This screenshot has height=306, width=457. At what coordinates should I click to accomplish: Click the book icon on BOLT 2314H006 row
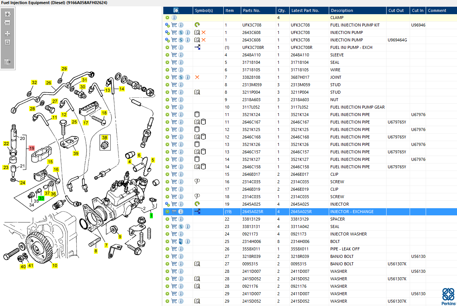click(x=181, y=241)
